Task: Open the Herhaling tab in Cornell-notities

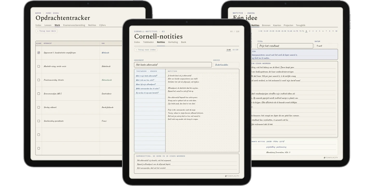Action: pos(173,42)
